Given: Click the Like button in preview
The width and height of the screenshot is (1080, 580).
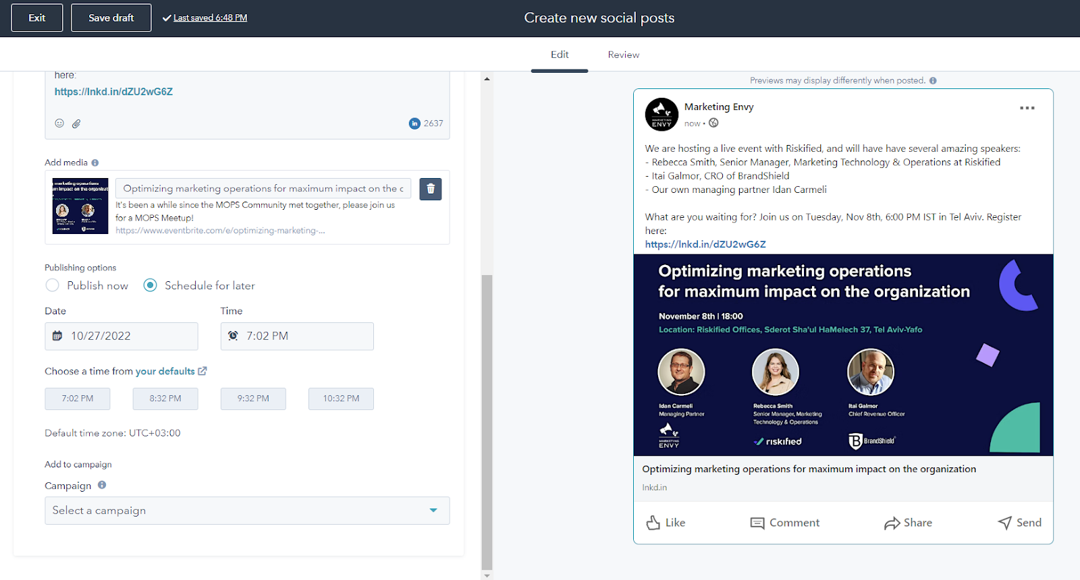Looking at the screenshot, I should point(666,523).
